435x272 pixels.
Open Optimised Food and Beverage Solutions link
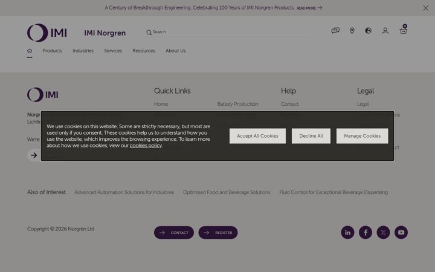(227, 192)
